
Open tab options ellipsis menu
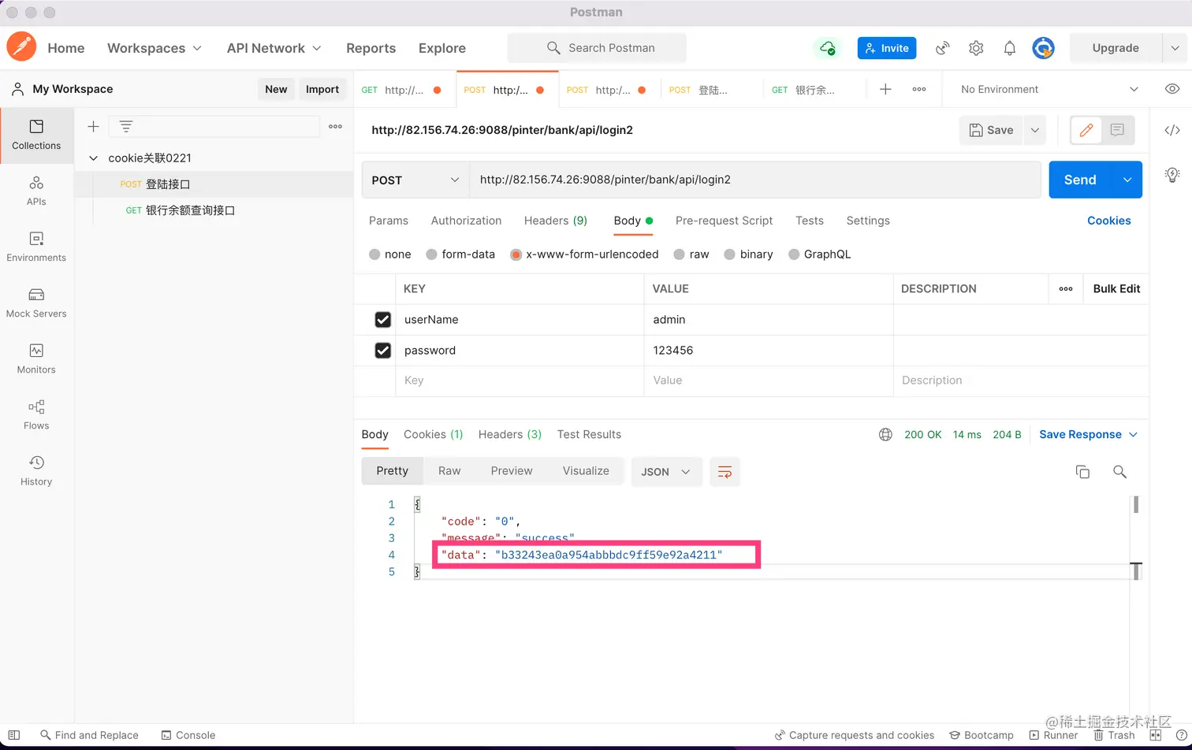(919, 89)
